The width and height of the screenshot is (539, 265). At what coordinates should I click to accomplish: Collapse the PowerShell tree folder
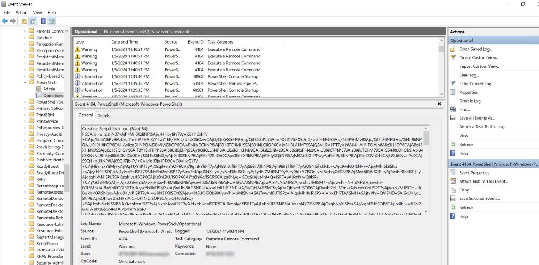[25, 83]
